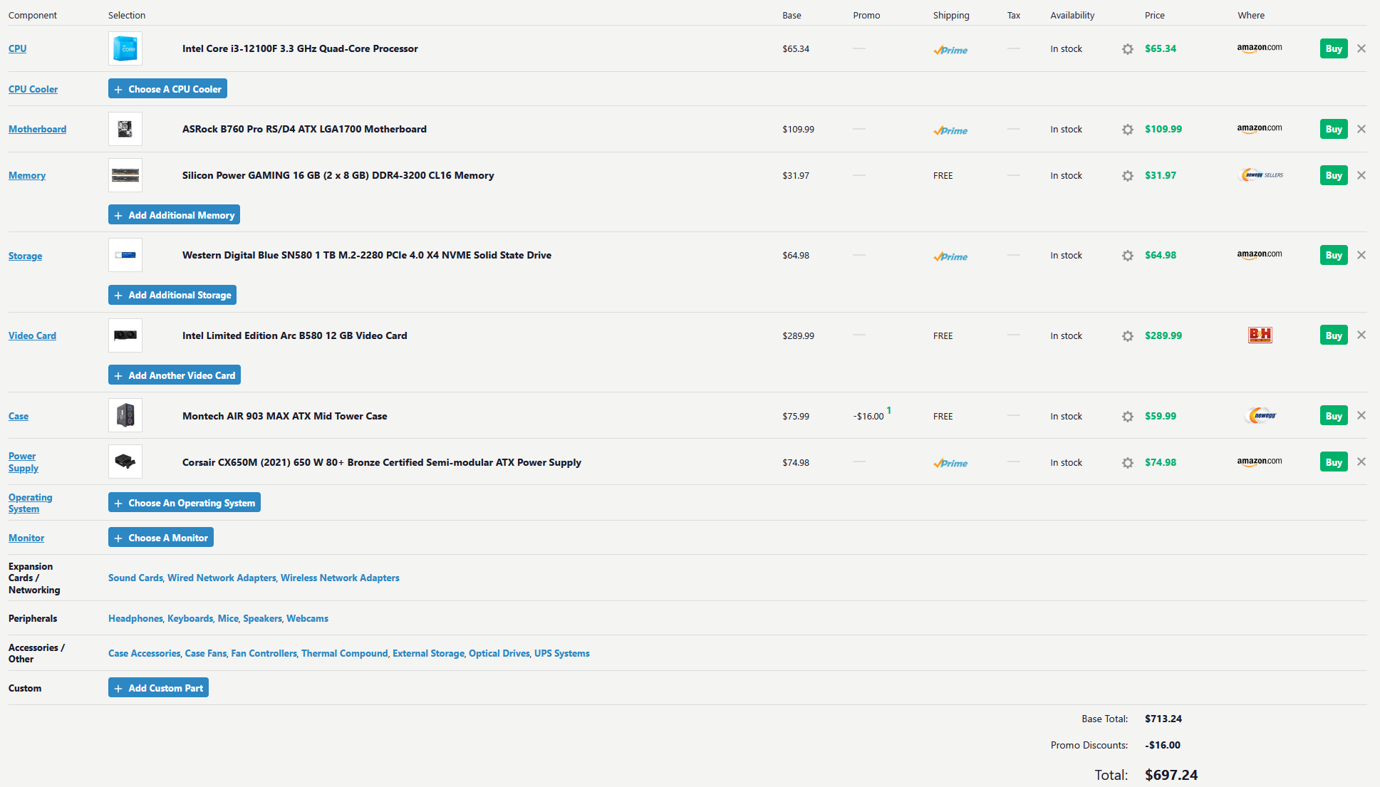Buy the ASRock B760 Pro RS/D4 motherboard
1380x787 pixels.
coord(1334,129)
